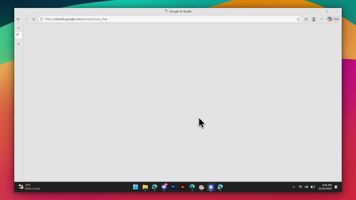The height and width of the screenshot is (200, 356).
Task: Check the battery status icon
Action: point(313,187)
